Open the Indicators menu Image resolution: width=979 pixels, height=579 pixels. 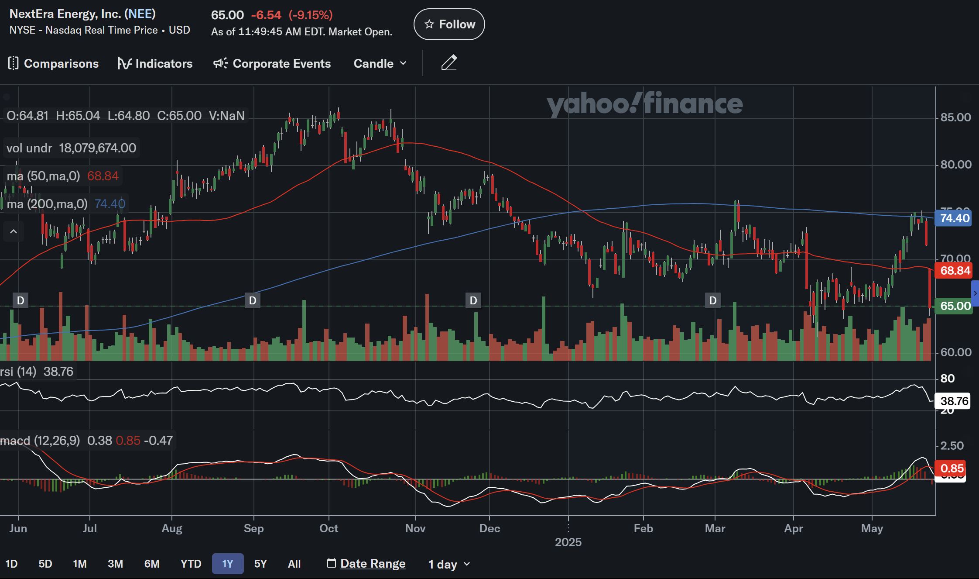155,63
